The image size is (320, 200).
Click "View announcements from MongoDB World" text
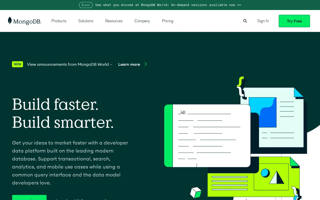click(x=69, y=64)
